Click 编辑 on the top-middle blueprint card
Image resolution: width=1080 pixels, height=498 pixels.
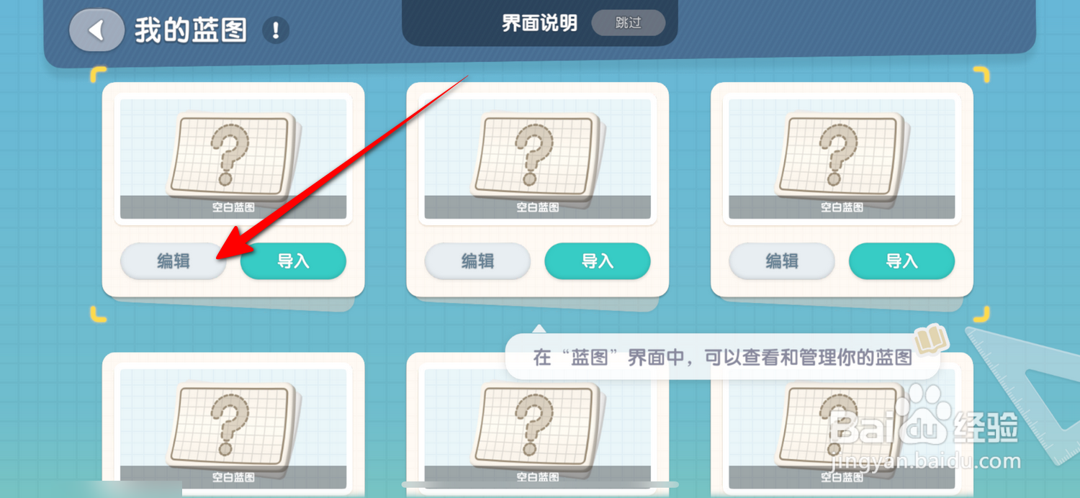tap(478, 261)
